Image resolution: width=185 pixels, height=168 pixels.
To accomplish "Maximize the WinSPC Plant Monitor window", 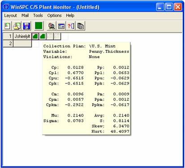I will tap(169, 7).
